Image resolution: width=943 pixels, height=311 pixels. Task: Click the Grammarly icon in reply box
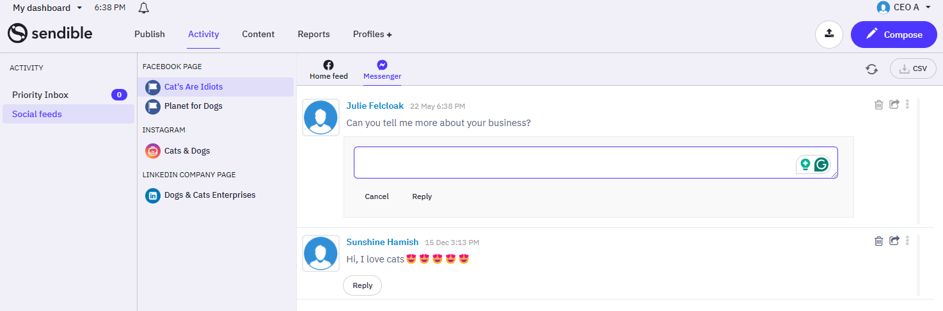[x=821, y=164]
